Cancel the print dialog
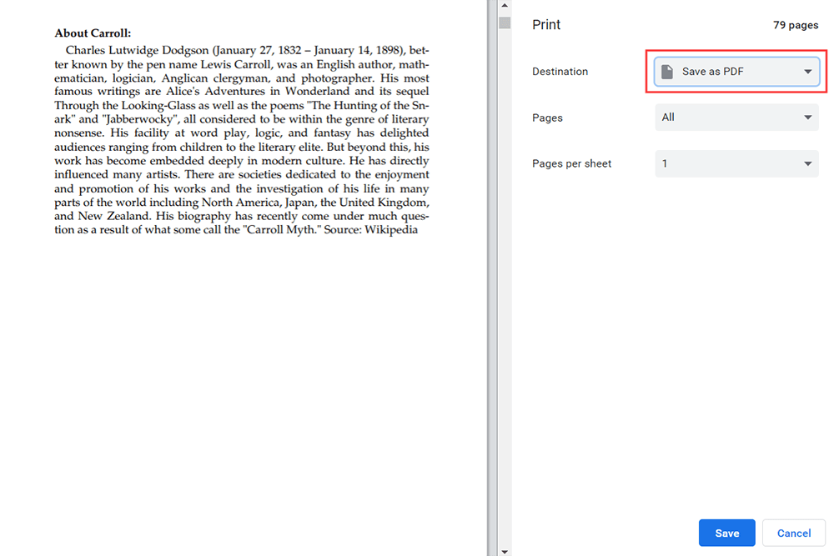The width and height of the screenshot is (834, 556). [x=793, y=533]
